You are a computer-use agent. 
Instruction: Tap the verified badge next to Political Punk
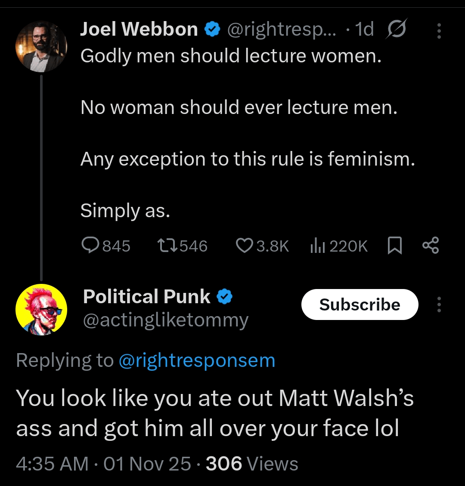pos(224,297)
